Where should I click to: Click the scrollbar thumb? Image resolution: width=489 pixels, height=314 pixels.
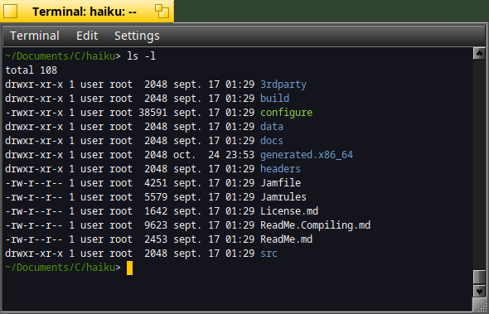(479, 277)
